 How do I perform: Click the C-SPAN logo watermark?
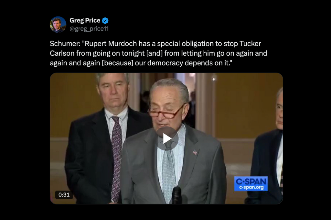[251, 183]
